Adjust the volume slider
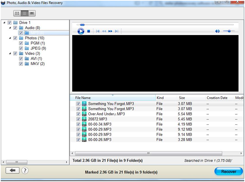245x182 pixels. [228, 31]
